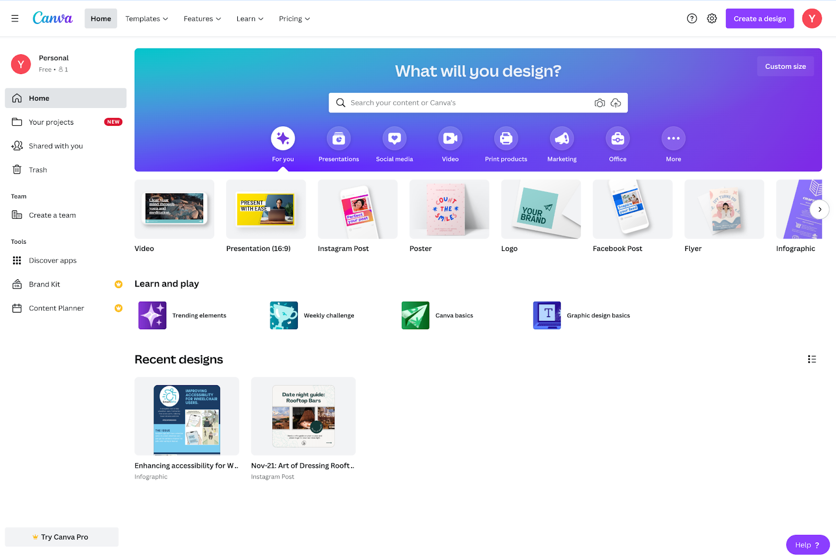
Task: Open Content Planner in sidebar
Action: click(66, 308)
